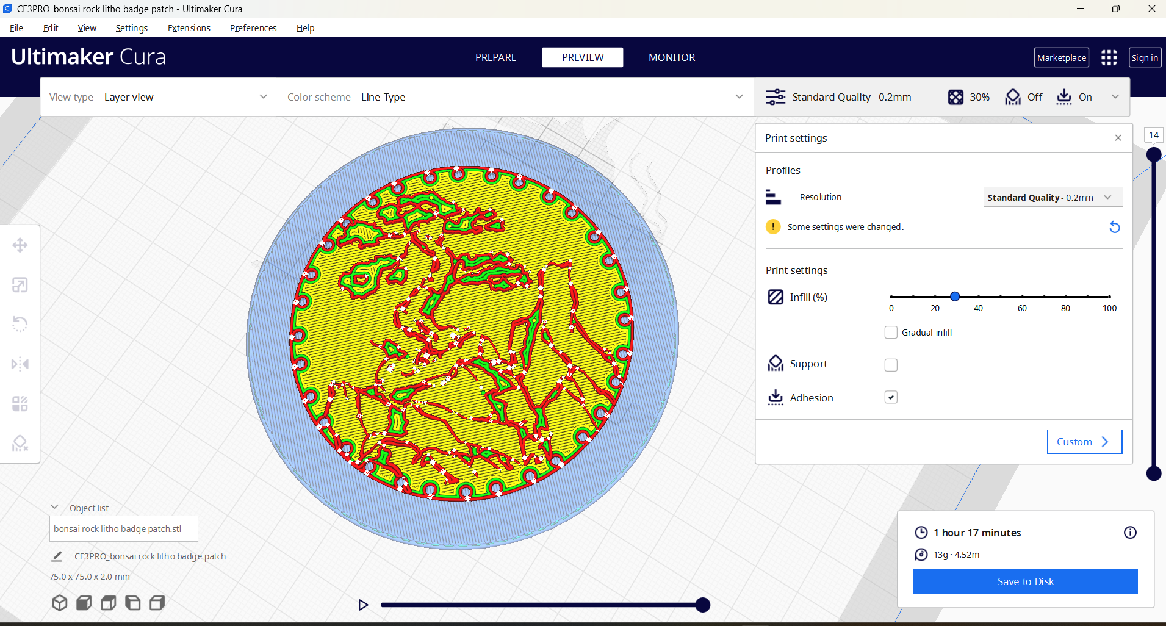Click the Resolution layer-height icon
Screen dimensions: 1166x626
773,197
